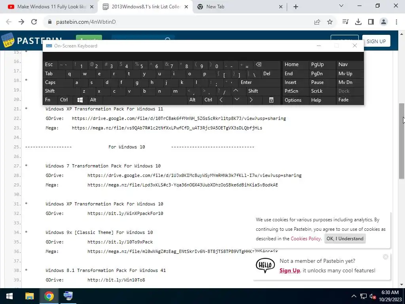Viewport: 405px width, 304px height.
Task: Open the Cookies Policy link
Action: tap(306, 239)
